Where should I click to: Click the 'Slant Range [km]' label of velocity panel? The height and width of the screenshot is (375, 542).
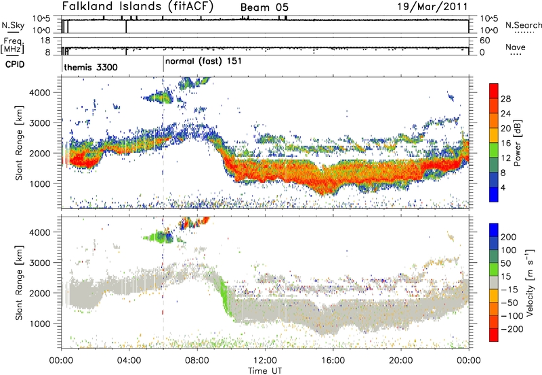point(19,282)
